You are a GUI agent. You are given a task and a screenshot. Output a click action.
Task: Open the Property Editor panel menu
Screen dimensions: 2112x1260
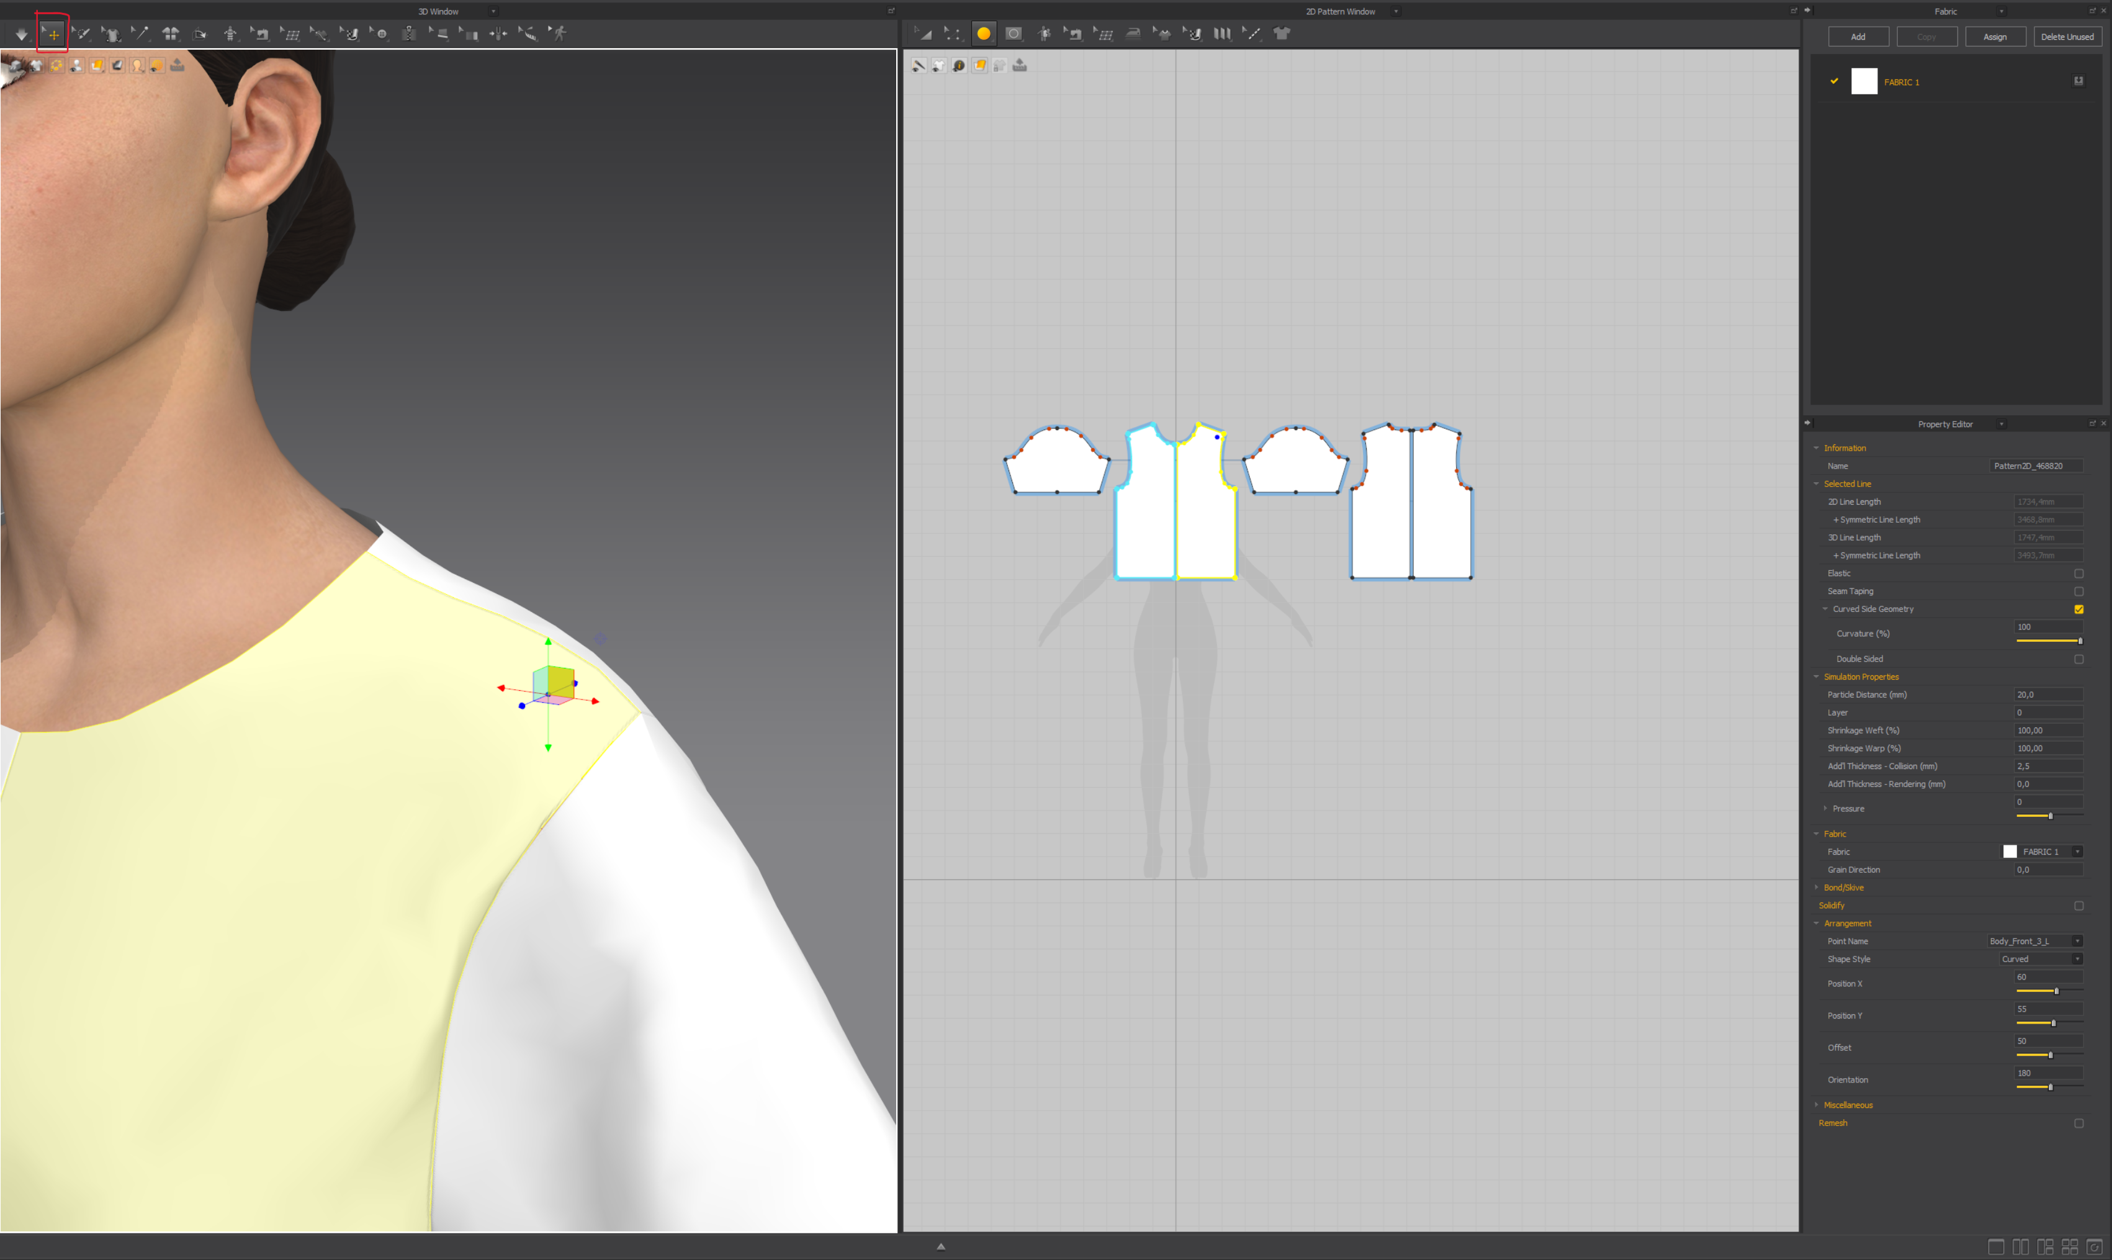point(2002,424)
